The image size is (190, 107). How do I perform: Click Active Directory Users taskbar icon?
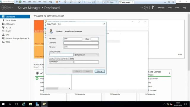pos(44,104)
